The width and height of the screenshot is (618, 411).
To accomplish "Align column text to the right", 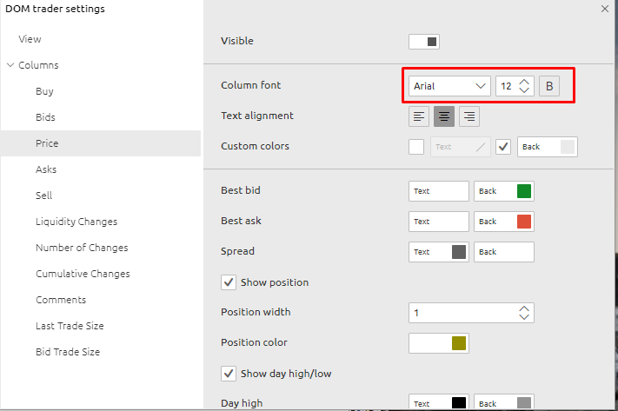I will [468, 116].
